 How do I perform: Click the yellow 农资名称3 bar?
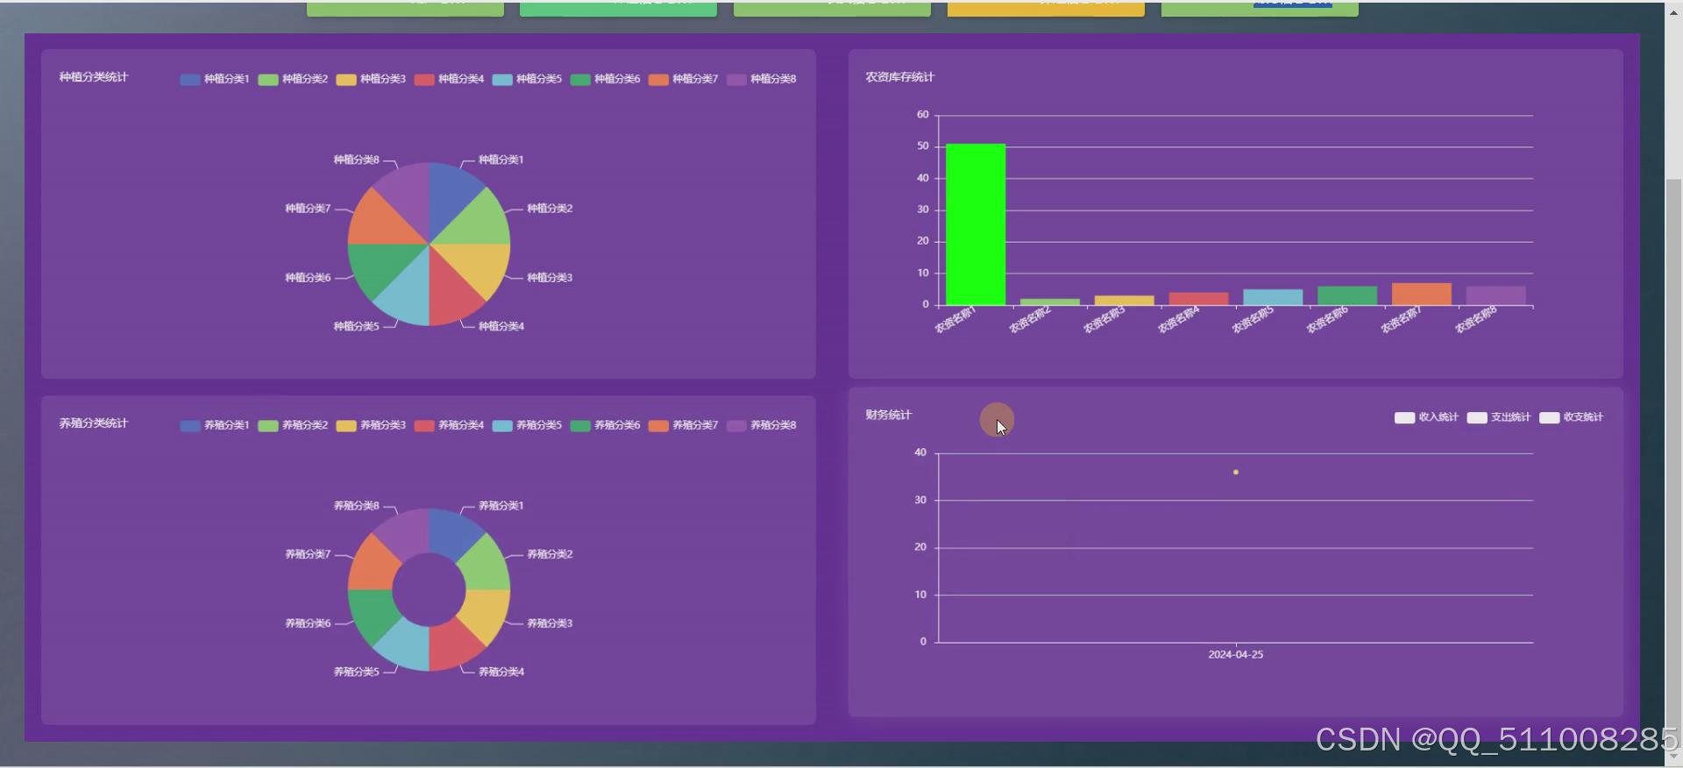pos(1124,301)
